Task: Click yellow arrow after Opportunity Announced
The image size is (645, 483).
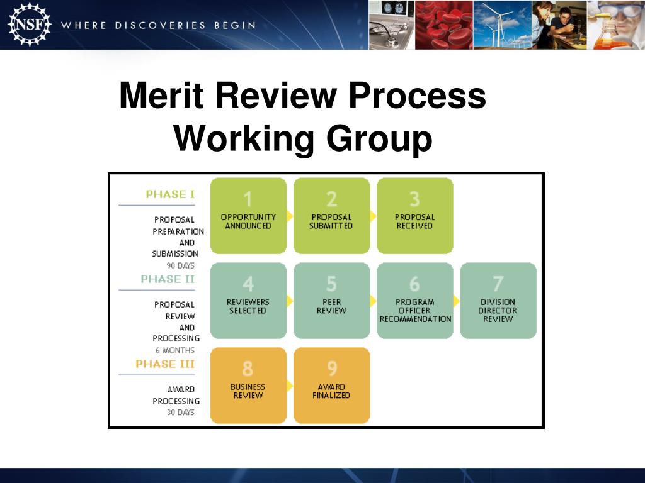Action: pos(290,216)
